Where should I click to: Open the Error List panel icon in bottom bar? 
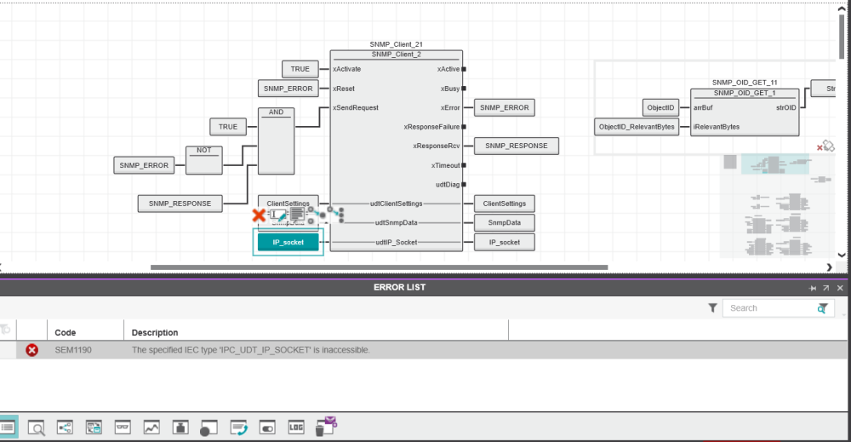8,428
